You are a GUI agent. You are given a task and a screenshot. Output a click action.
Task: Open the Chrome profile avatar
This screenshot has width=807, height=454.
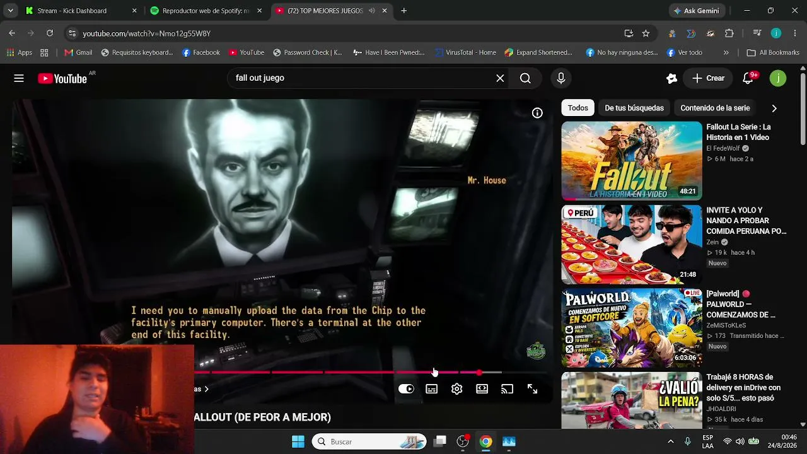click(776, 33)
